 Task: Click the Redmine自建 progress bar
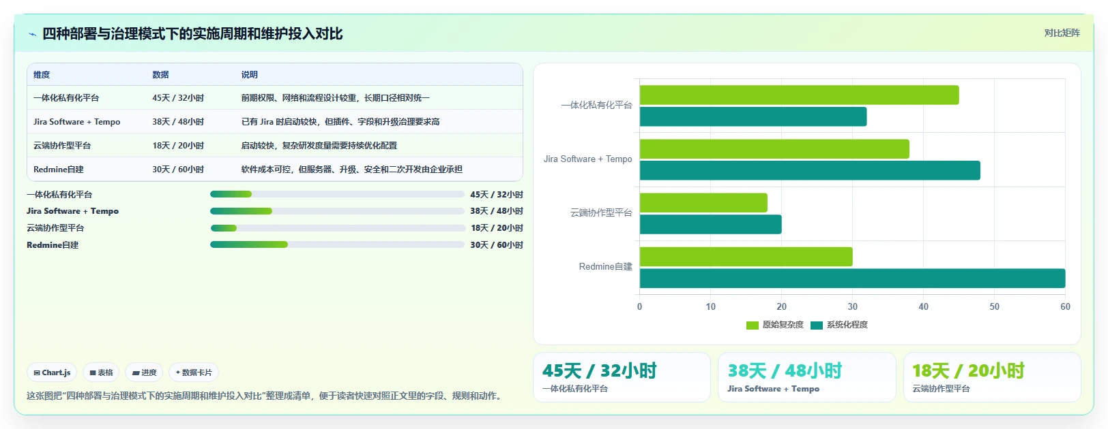[x=337, y=244]
